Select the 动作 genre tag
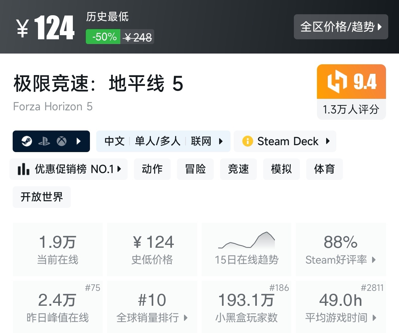Screen dimensions: 399x333 click(x=152, y=169)
